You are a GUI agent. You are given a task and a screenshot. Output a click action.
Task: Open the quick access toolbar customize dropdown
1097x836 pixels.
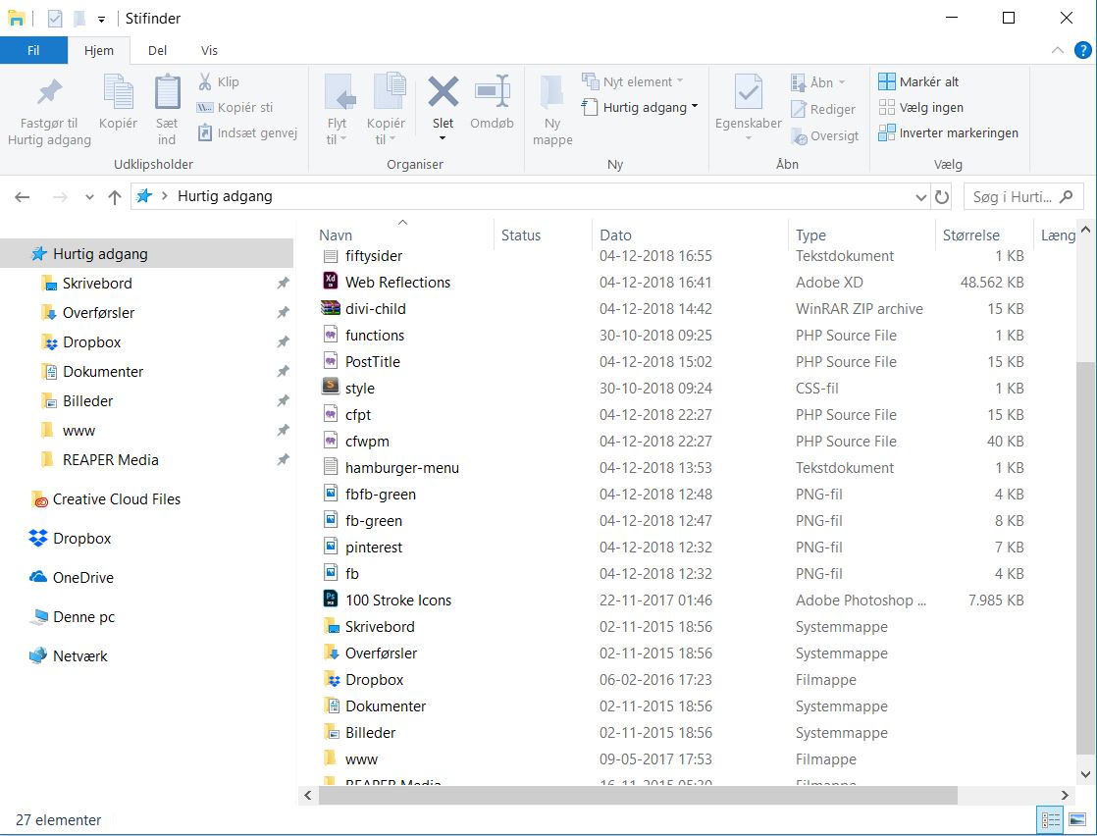(x=101, y=20)
